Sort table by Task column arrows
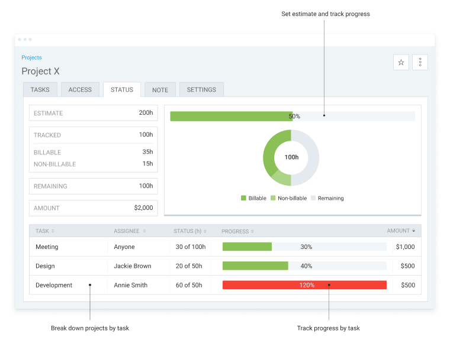Viewport: 450px width, 343px height. pyautogui.click(x=53, y=231)
